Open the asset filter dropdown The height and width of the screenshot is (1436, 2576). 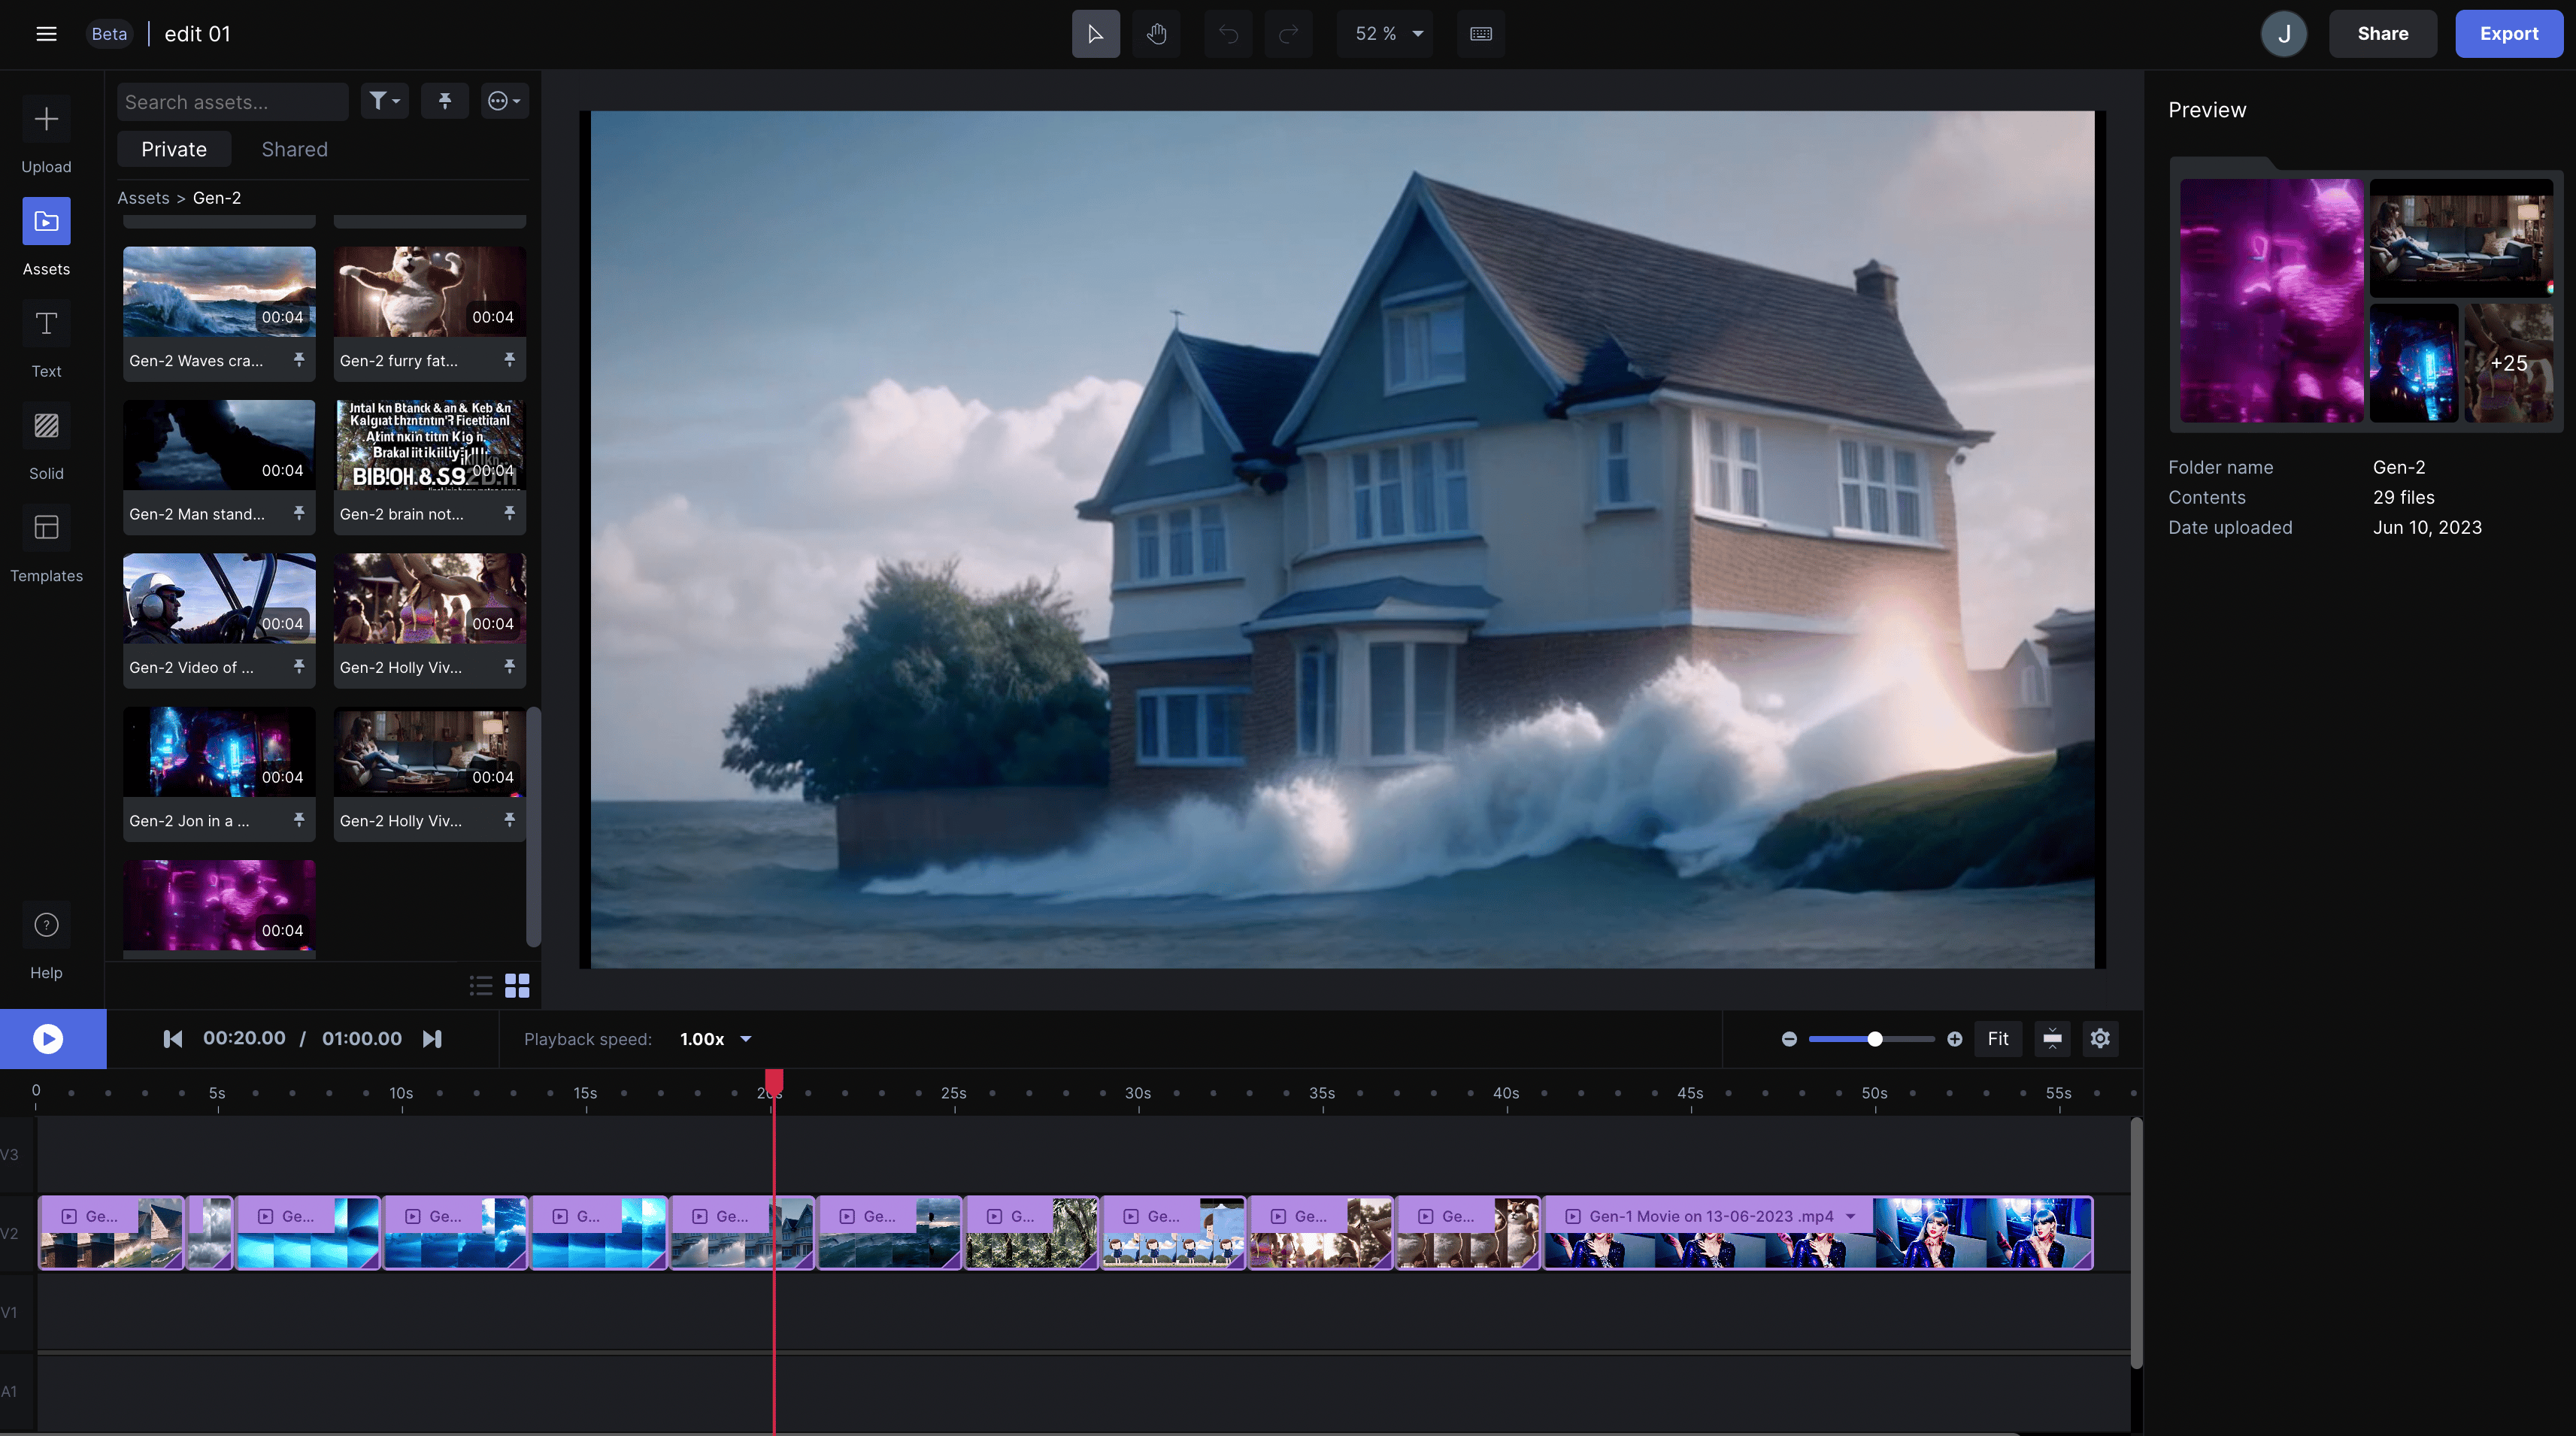pos(384,101)
